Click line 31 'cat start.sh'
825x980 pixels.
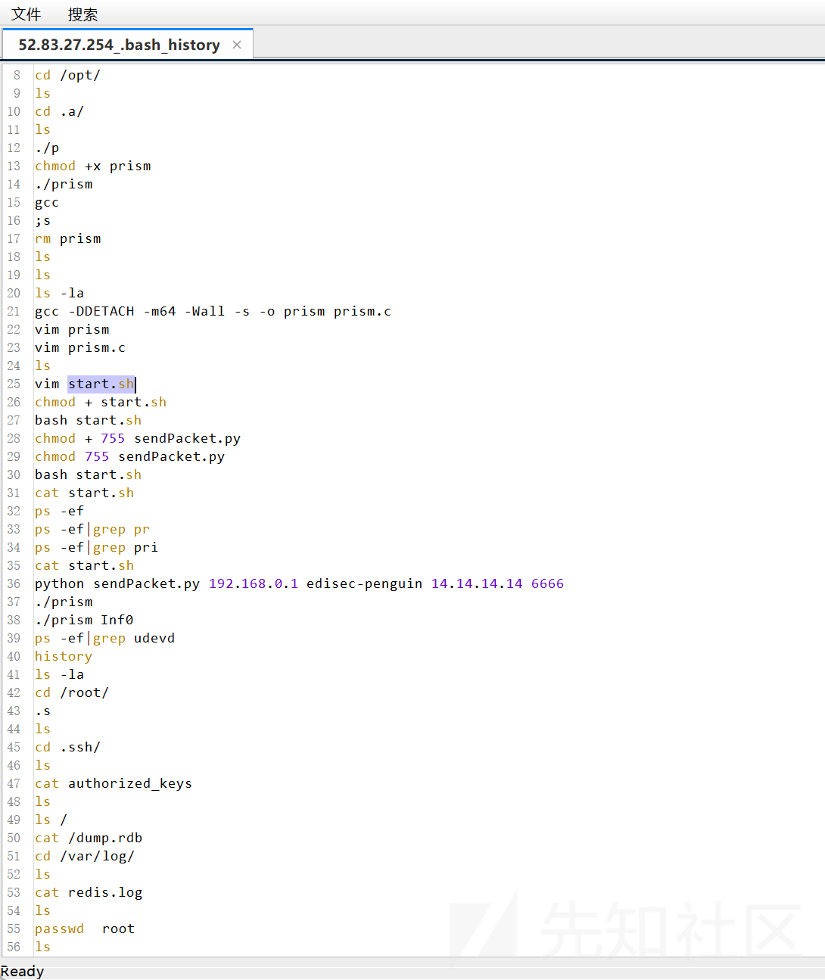pyautogui.click(x=85, y=493)
